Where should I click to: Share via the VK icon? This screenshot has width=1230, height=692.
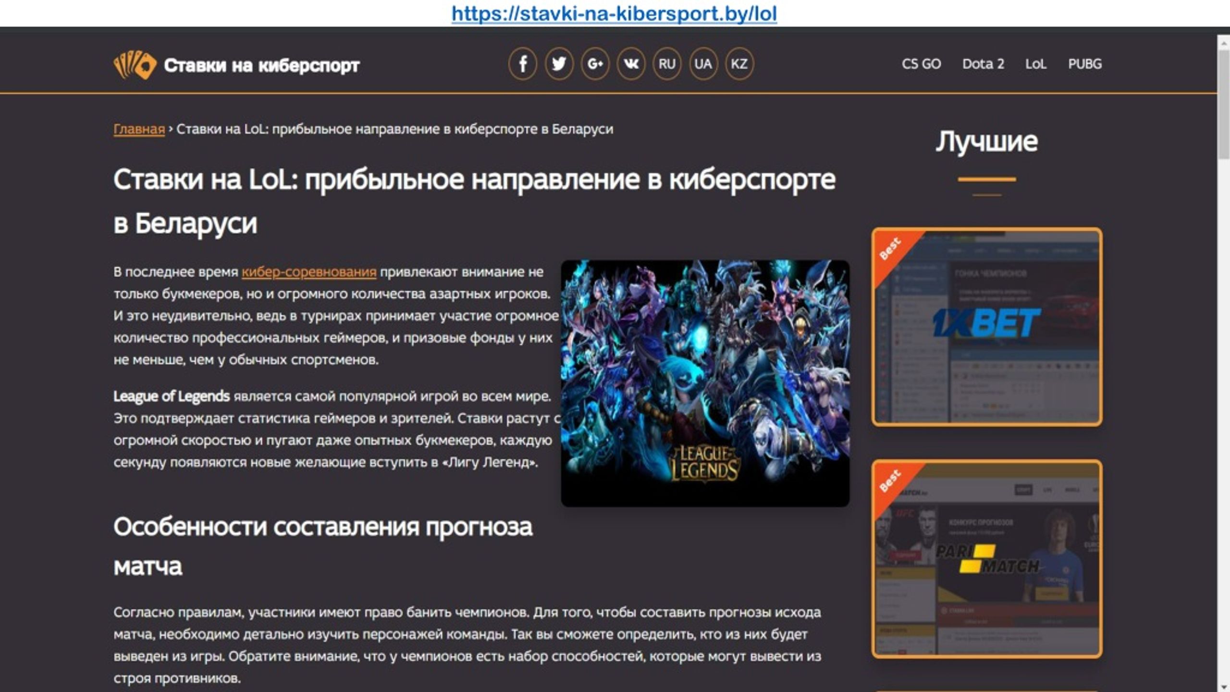click(631, 64)
